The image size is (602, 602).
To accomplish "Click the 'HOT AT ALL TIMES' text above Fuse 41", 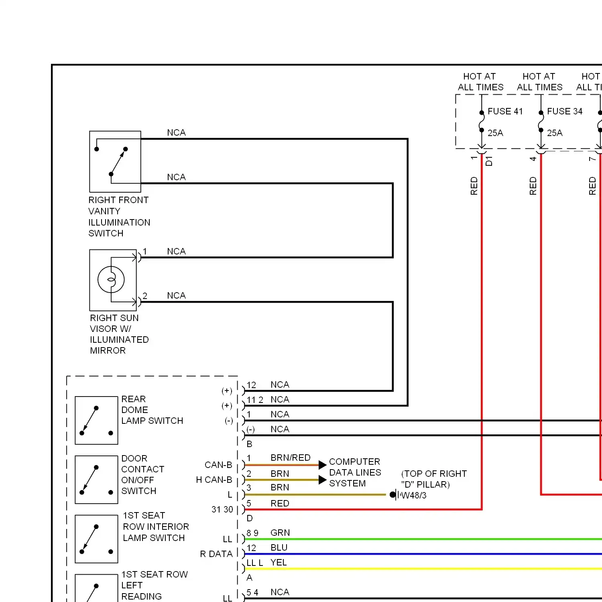I will 480,82.
